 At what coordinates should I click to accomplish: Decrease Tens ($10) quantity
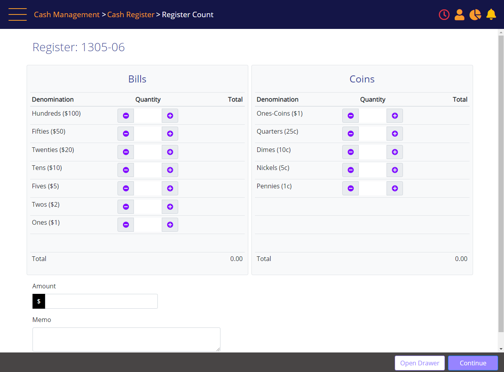click(x=126, y=170)
